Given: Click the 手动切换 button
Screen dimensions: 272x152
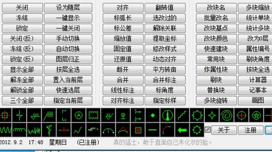Looking at the screenshot, I should pos(68,39).
